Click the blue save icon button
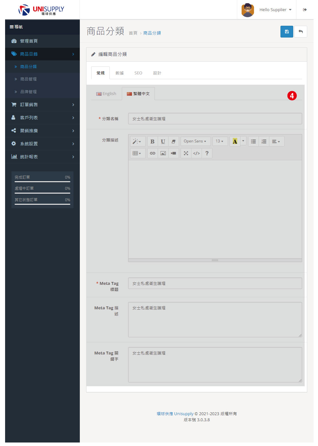Viewport: 318px width, 446px height. pos(287,32)
